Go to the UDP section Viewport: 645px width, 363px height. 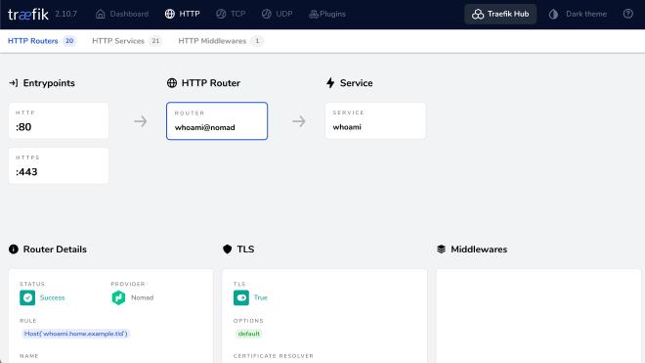pos(277,14)
